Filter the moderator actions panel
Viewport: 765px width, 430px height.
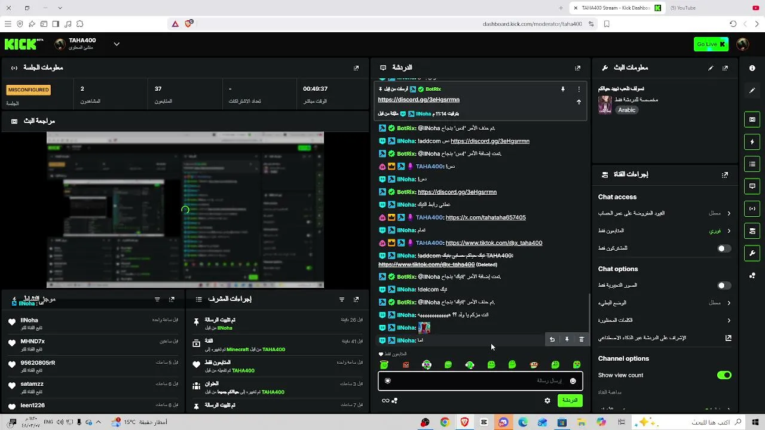coord(342,299)
